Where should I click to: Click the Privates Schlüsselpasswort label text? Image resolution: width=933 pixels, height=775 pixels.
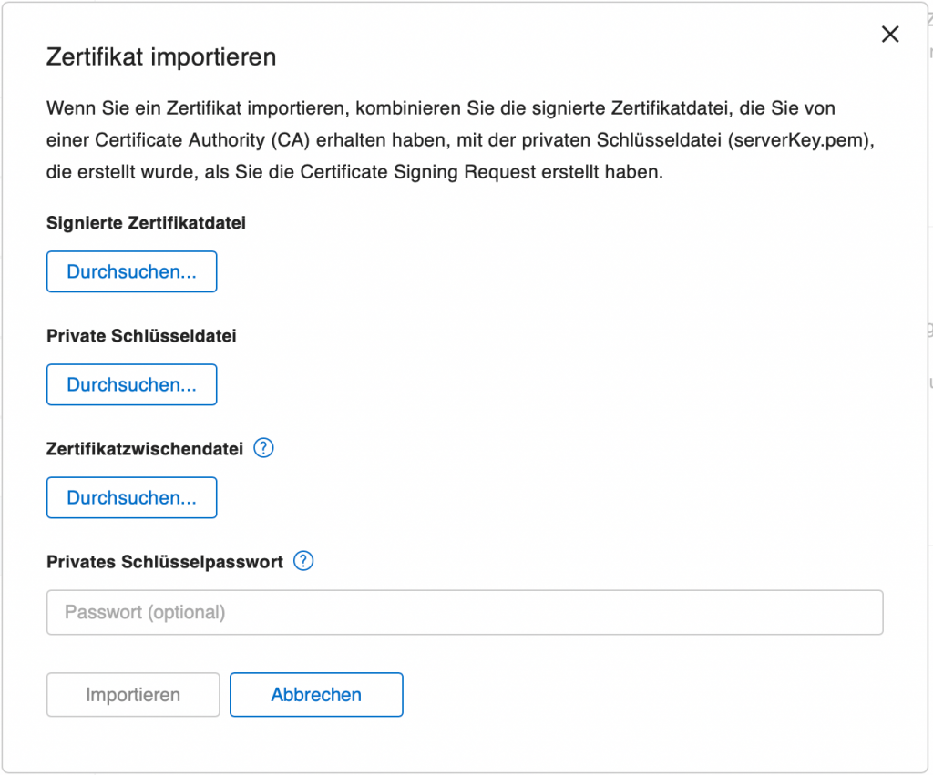(x=165, y=562)
